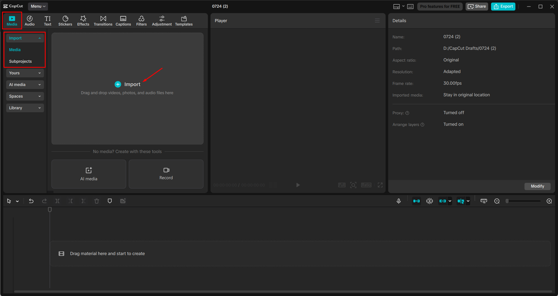Click the Record tool in the media panel
The height and width of the screenshot is (296, 558).
(x=166, y=174)
